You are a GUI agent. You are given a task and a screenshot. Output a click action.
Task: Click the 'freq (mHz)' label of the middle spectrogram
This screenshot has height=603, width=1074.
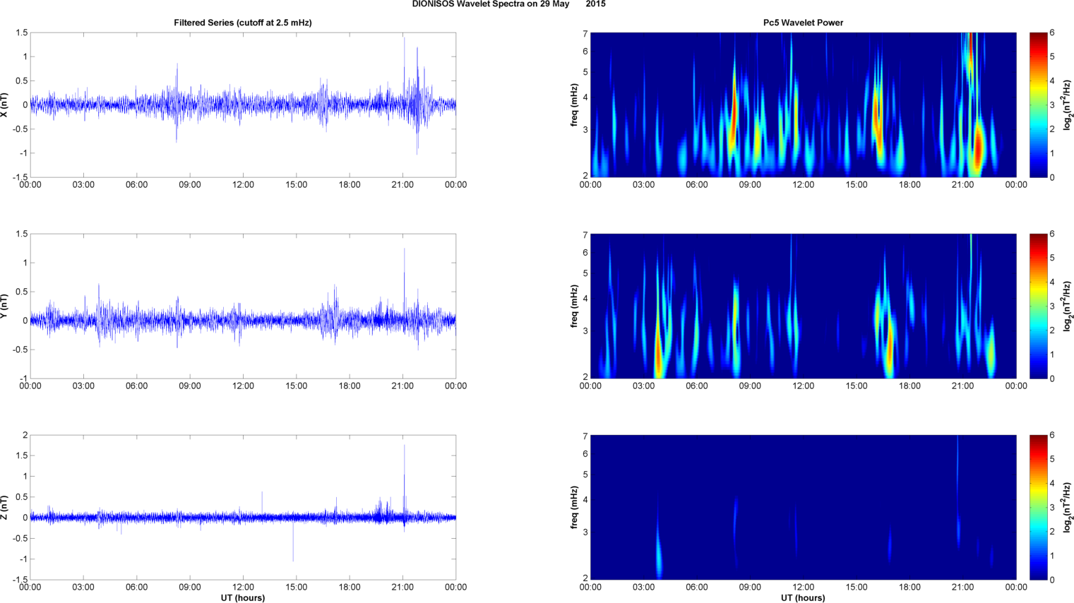pos(575,306)
